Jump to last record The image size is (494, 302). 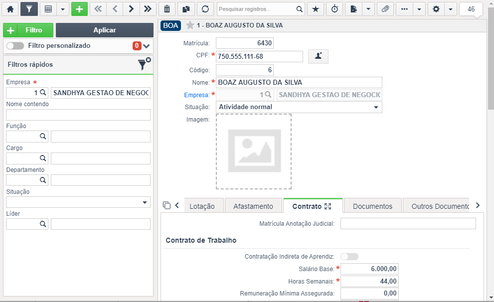[x=148, y=9]
